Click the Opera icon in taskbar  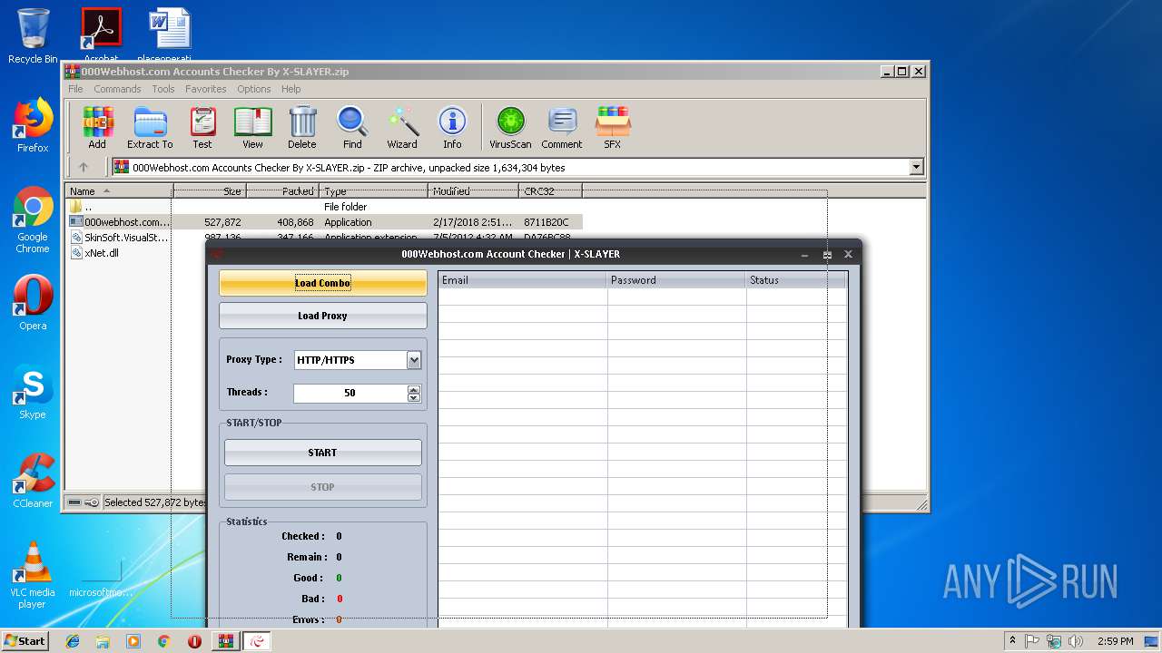194,641
